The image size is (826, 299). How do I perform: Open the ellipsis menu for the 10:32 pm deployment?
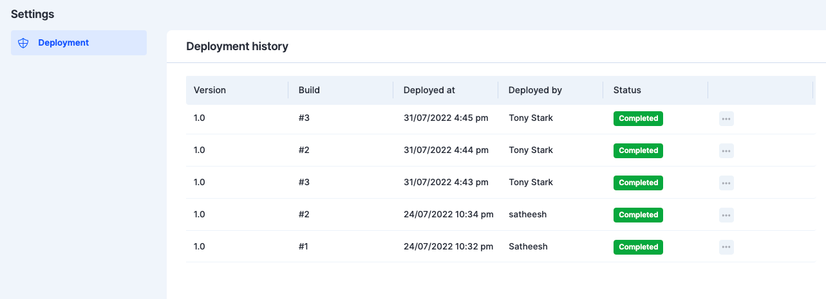pos(726,247)
